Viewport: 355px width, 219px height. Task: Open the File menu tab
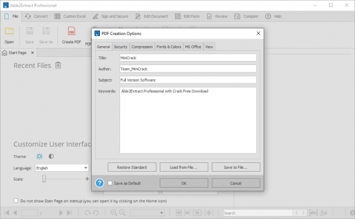point(11,17)
